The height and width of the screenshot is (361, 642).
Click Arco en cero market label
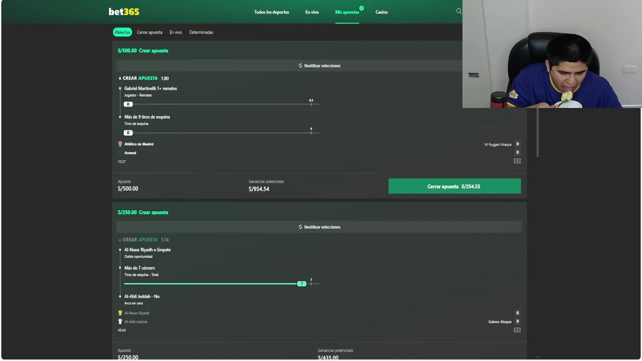[134, 303]
